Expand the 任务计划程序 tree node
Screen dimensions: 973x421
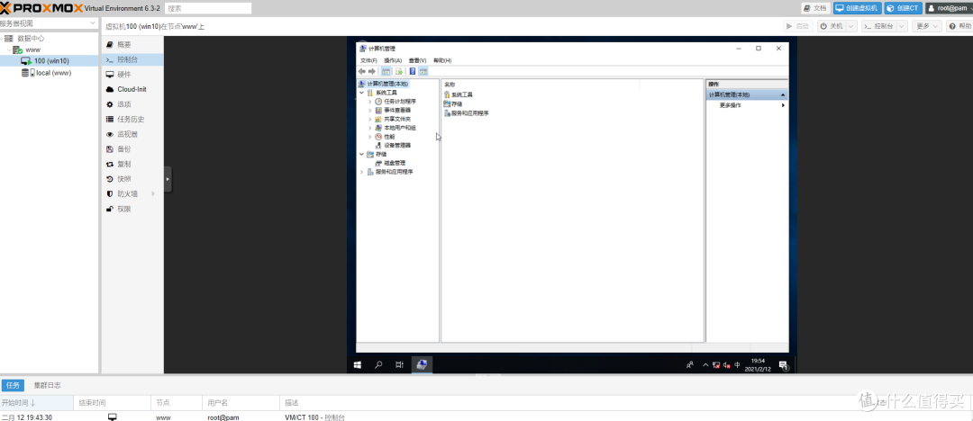coord(369,102)
